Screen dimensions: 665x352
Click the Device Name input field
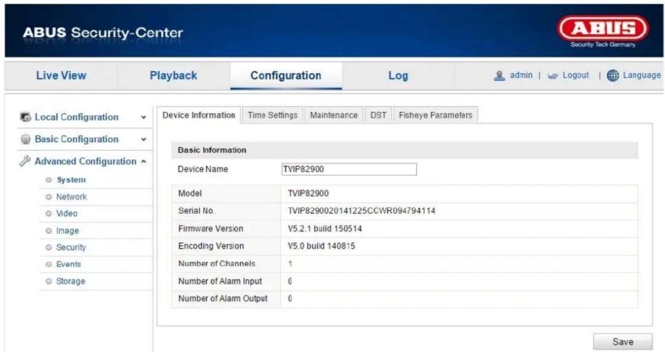[349, 169]
